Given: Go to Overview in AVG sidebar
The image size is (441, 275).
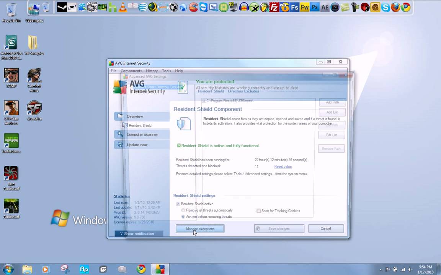Looking at the screenshot, I should click(142, 116).
